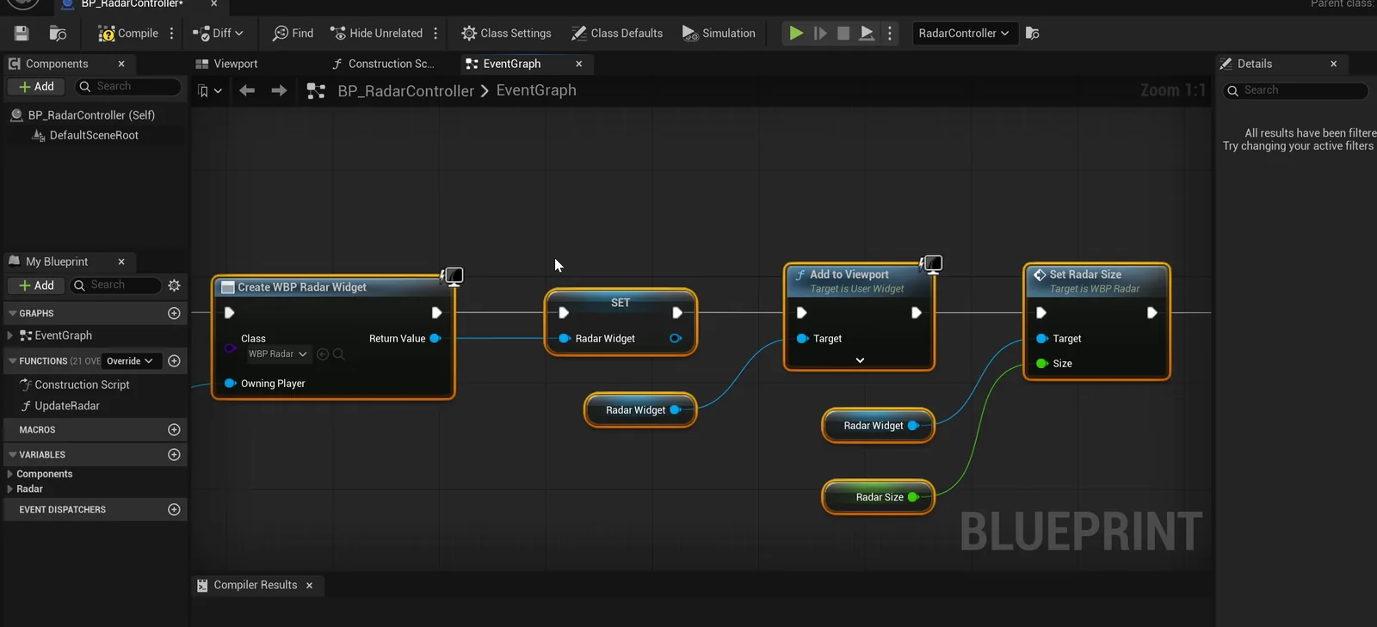
Task: Switch to the Viewport tab
Action: [227, 64]
